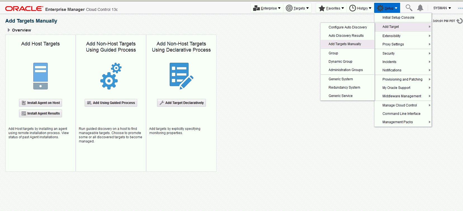The height and width of the screenshot is (211, 463).
Task: Select Add Target menu entry
Action: point(403,27)
